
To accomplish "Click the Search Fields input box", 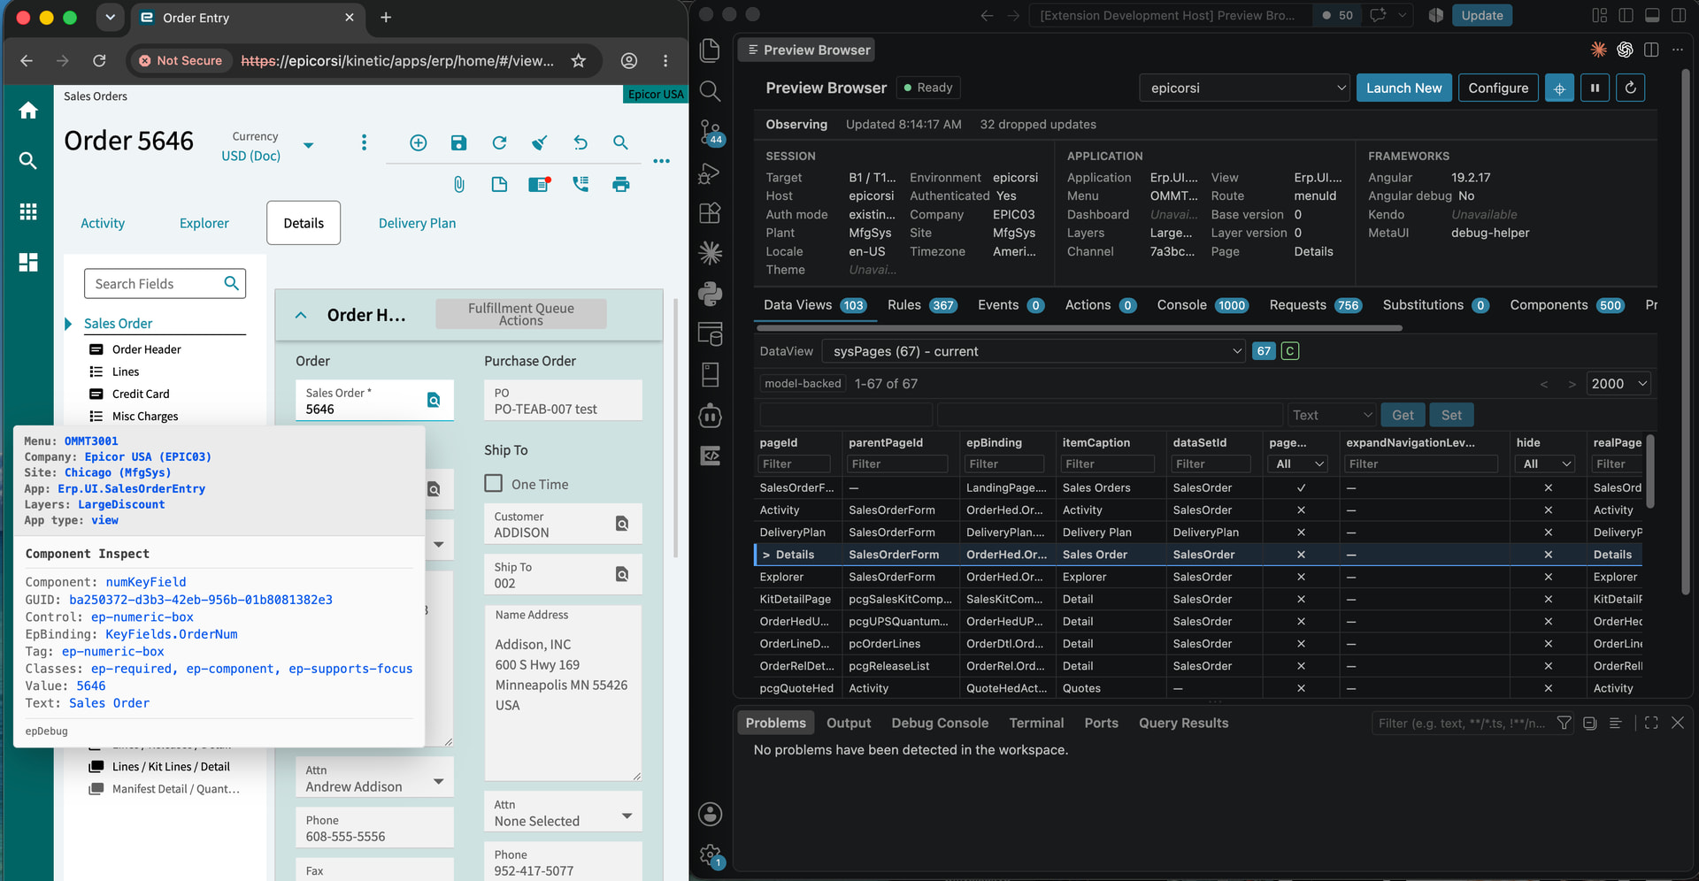I will pyautogui.click(x=165, y=284).
